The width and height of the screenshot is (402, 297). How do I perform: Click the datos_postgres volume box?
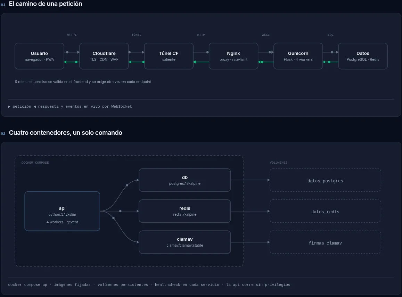coord(325,180)
